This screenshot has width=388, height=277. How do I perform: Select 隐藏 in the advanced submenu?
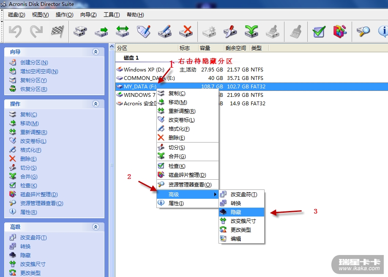pos(241,212)
